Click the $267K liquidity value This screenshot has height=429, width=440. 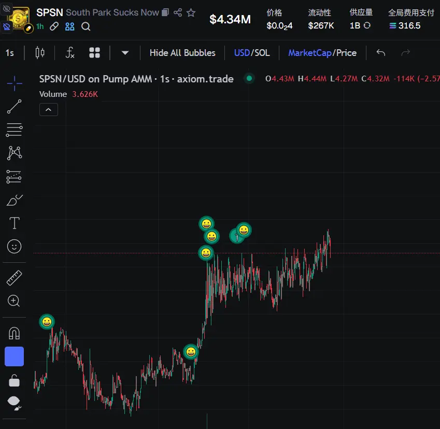click(x=321, y=26)
